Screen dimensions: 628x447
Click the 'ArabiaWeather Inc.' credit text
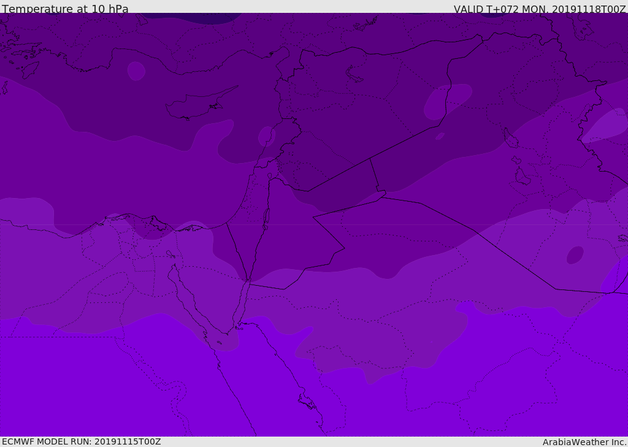click(x=584, y=442)
